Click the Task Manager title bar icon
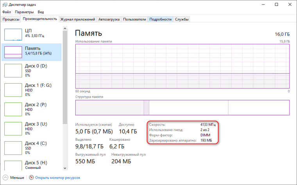 point(5,5)
